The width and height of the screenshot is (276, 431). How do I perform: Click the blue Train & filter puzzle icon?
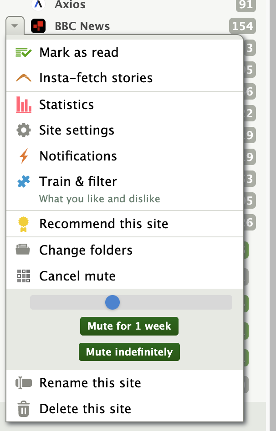tap(24, 182)
